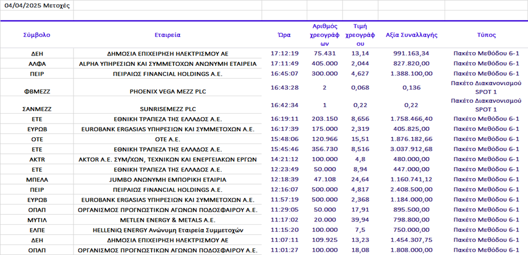Select the HELLENiQ ENERGY company cell
The height and width of the screenshot is (255, 528).
coord(167,230)
